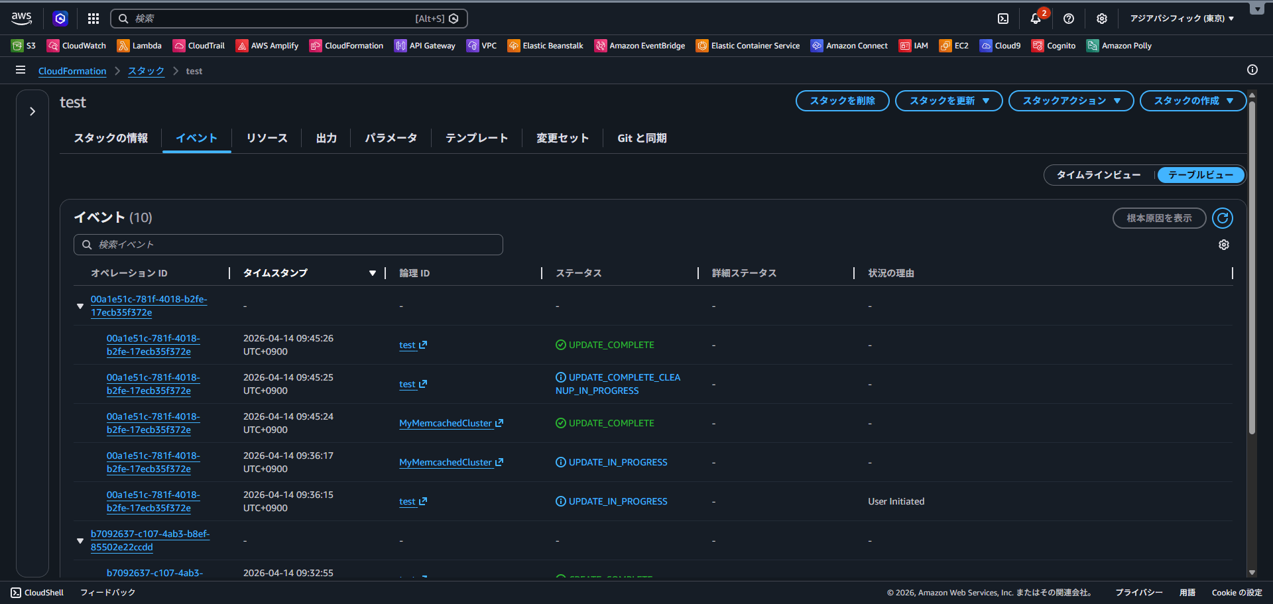Open the notifications bell
Image resolution: width=1273 pixels, height=604 pixels.
1036,19
